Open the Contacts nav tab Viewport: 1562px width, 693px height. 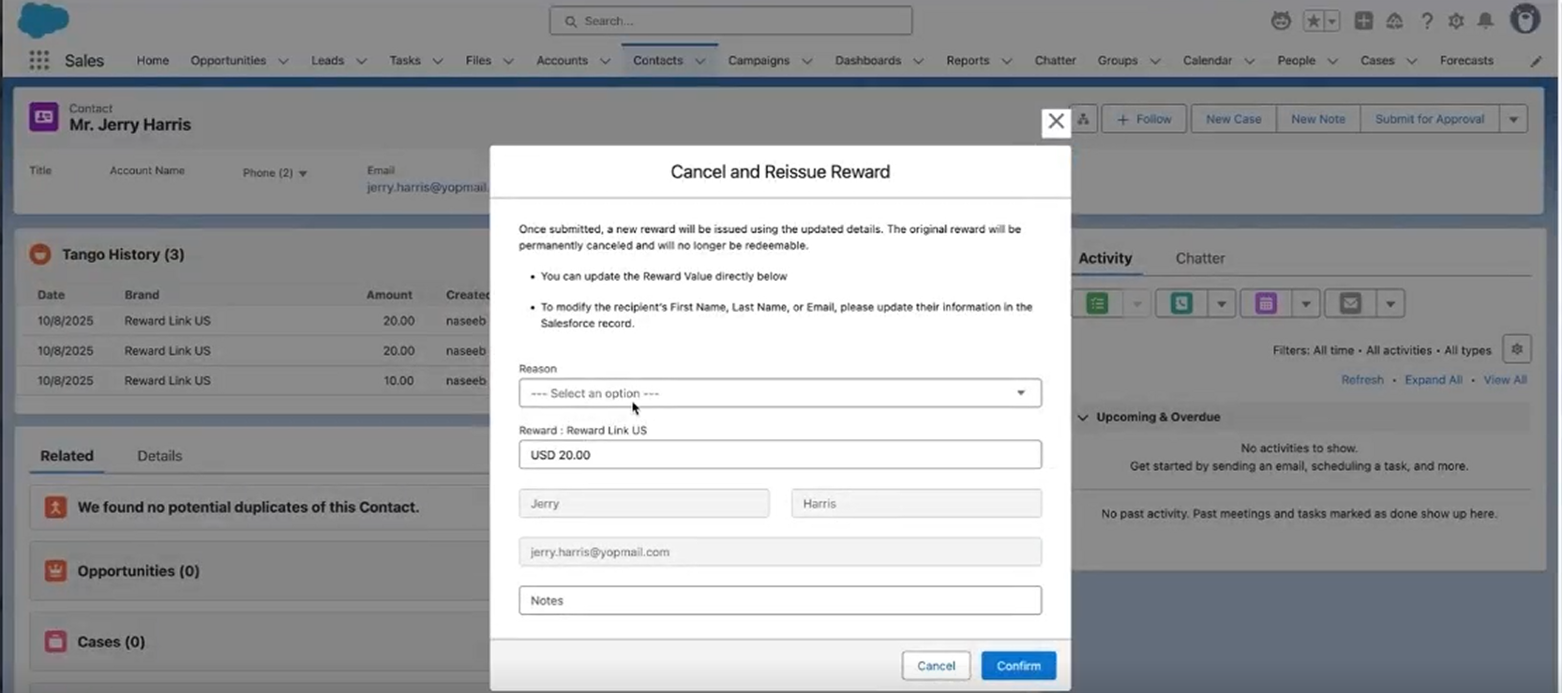657,61
